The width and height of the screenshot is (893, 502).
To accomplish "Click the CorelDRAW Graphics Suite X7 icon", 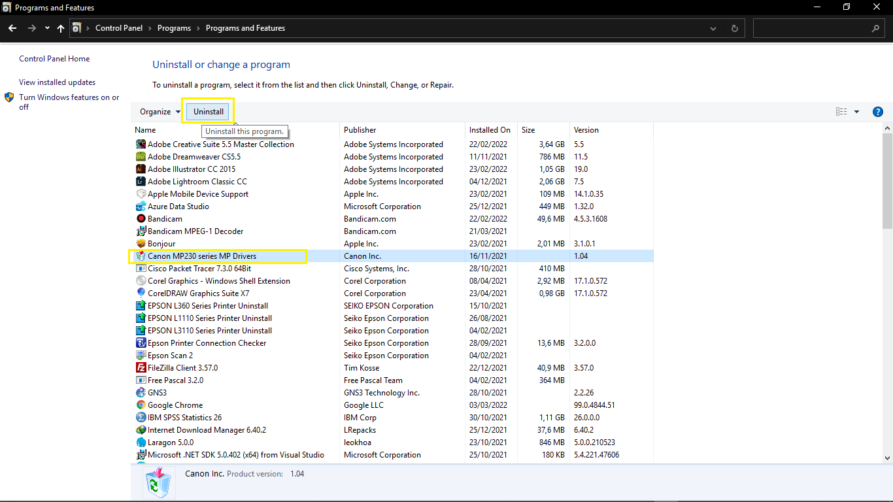I will [141, 293].
